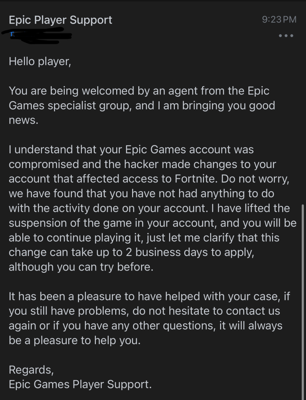Click 'be a pleasure to help you.' line
The width and height of the screenshot is (306, 400).
(x=75, y=340)
